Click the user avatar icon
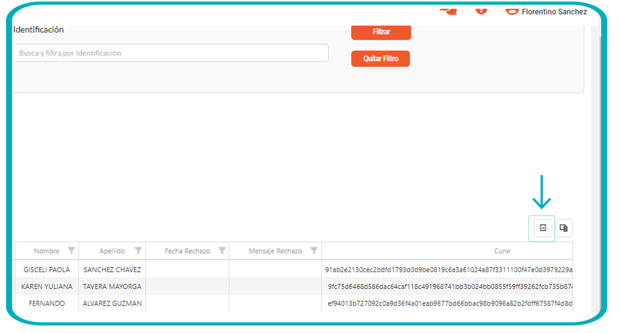The image size is (621, 333). point(512,11)
